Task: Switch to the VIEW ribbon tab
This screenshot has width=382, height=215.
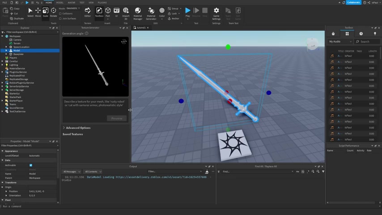Action: [x=91, y=2]
